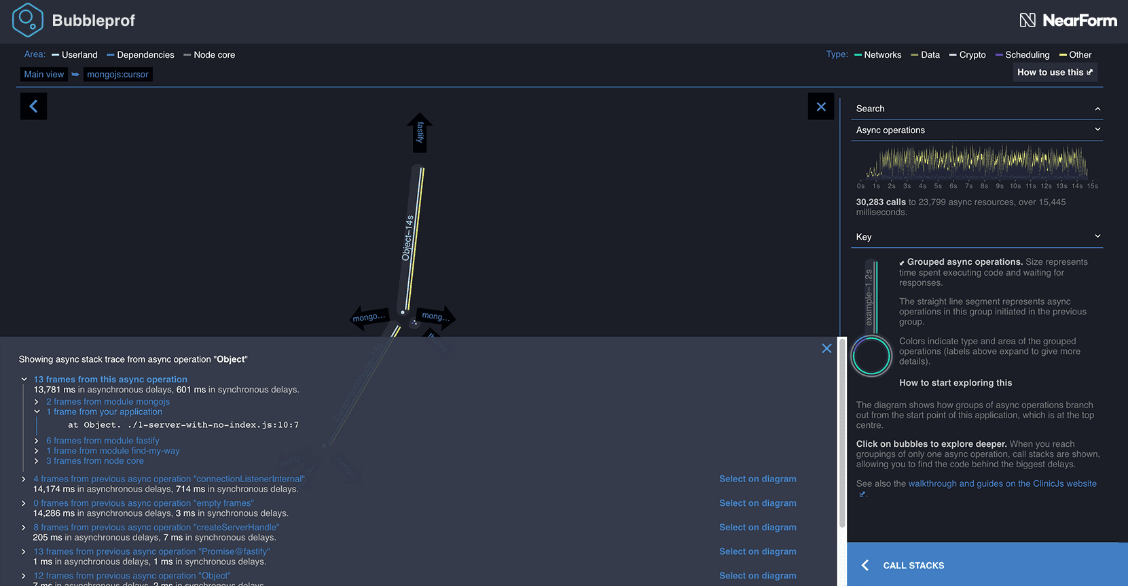Expand createServerHandle previous operation frames
The height and width of the screenshot is (586, 1128).
pyautogui.click(x=156, y=527)
